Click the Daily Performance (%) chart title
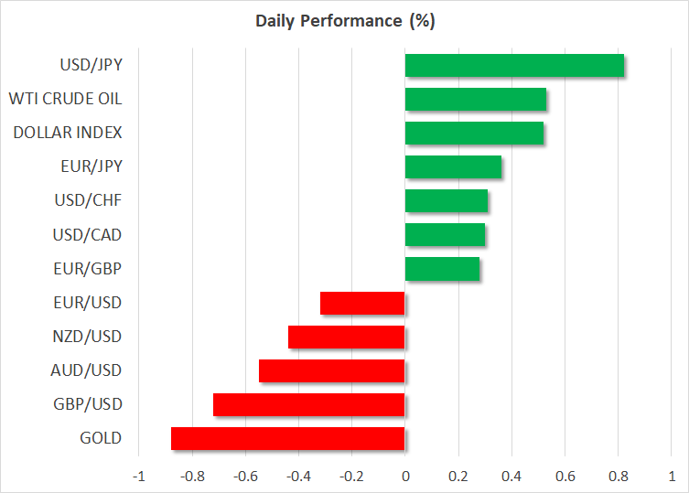Screen dimensions: 689x493 344,21
